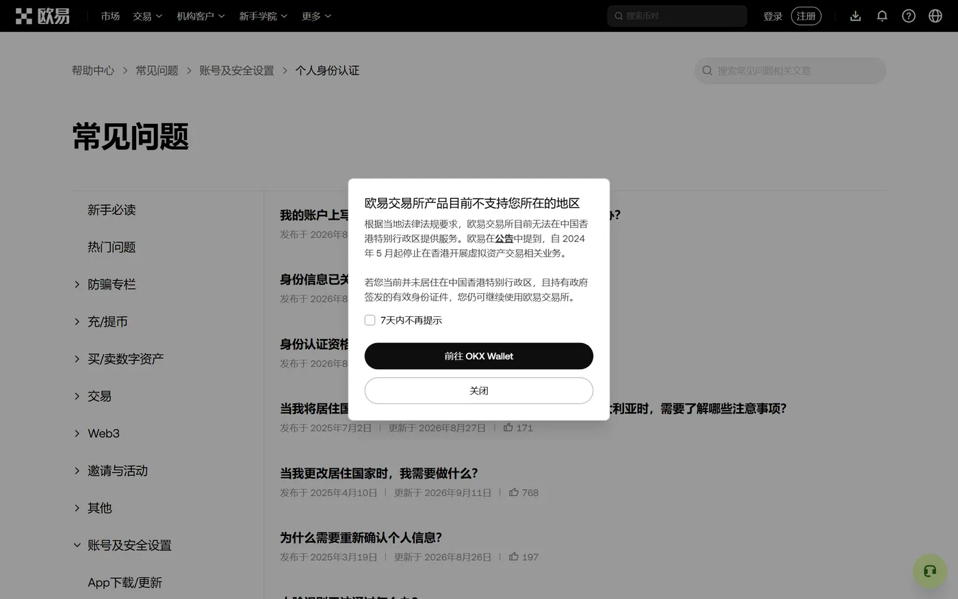Select 热门问题 in the sidebar
Screen dimensions: 958x599
click(112, 247)
